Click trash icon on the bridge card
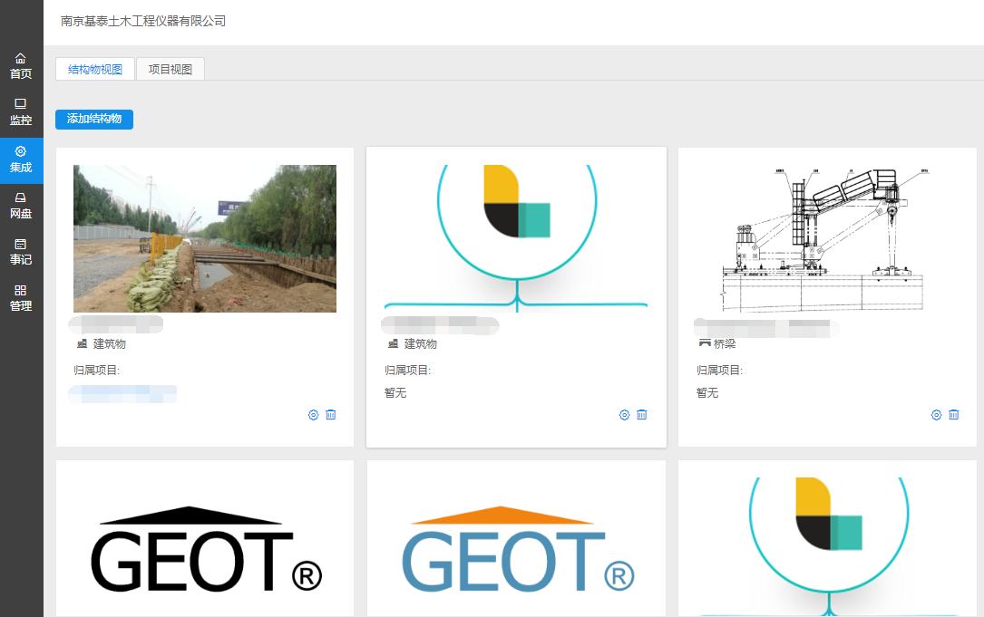This screenshot has width=984, height=617. point(954,415)
